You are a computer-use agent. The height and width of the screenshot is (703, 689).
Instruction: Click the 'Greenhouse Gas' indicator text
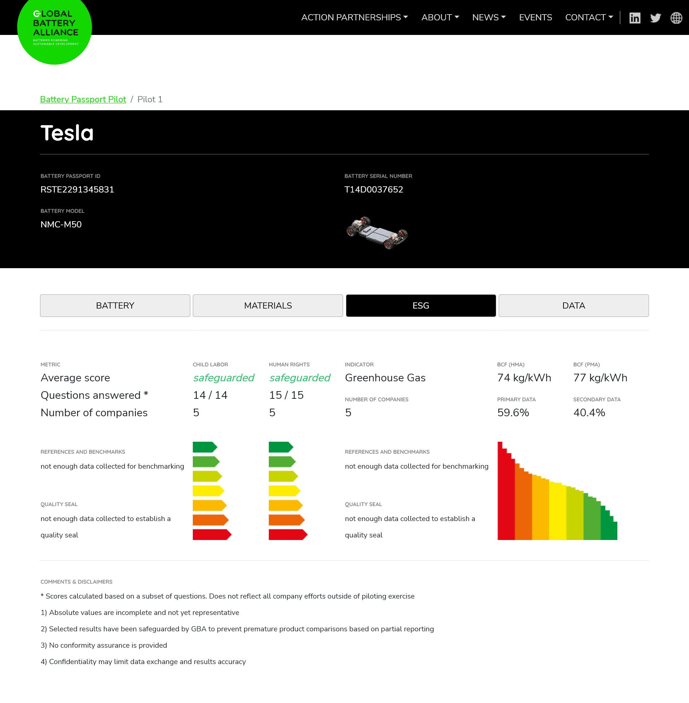[x=385, y=378]
